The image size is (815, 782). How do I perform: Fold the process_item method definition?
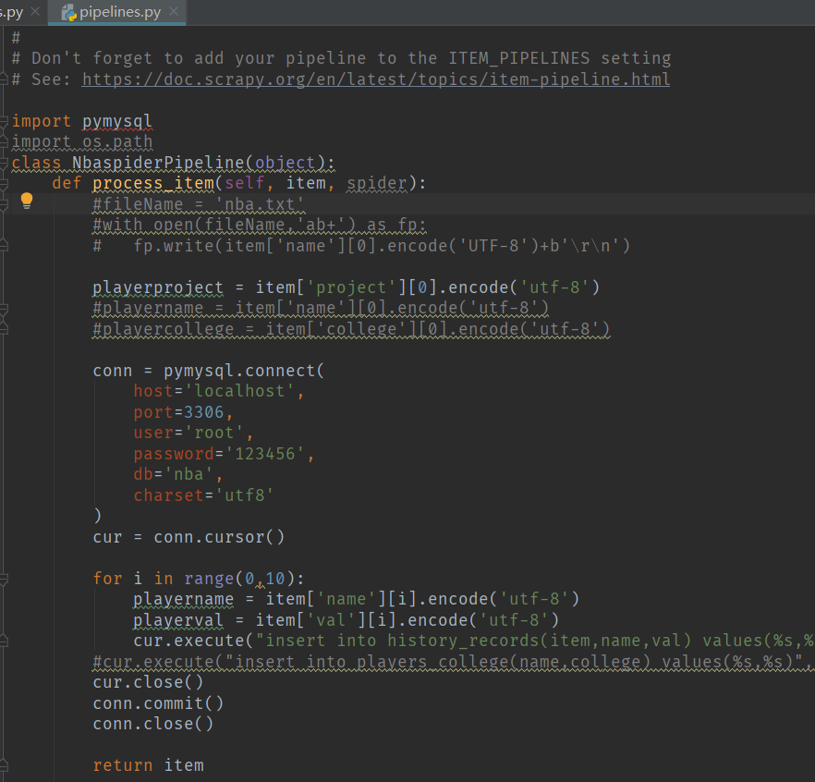5,183
